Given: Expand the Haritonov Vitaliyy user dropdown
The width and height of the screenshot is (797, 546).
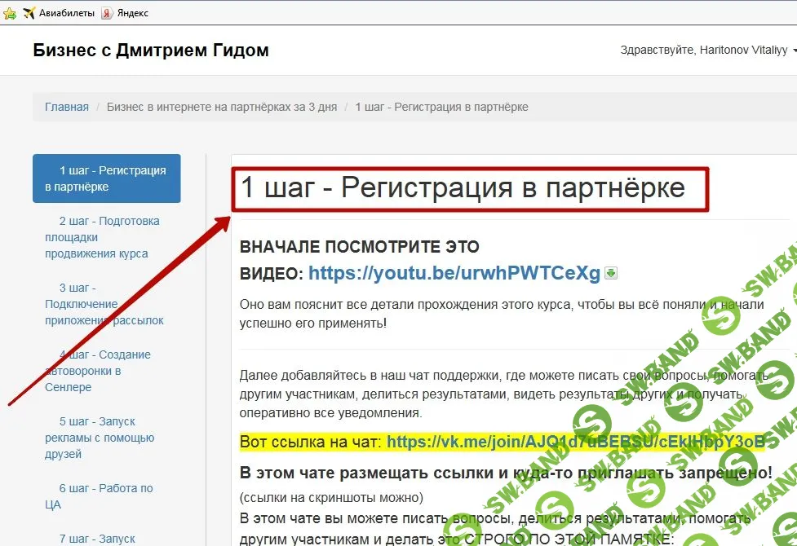Looking at the screenshot, I should [707, 51].
